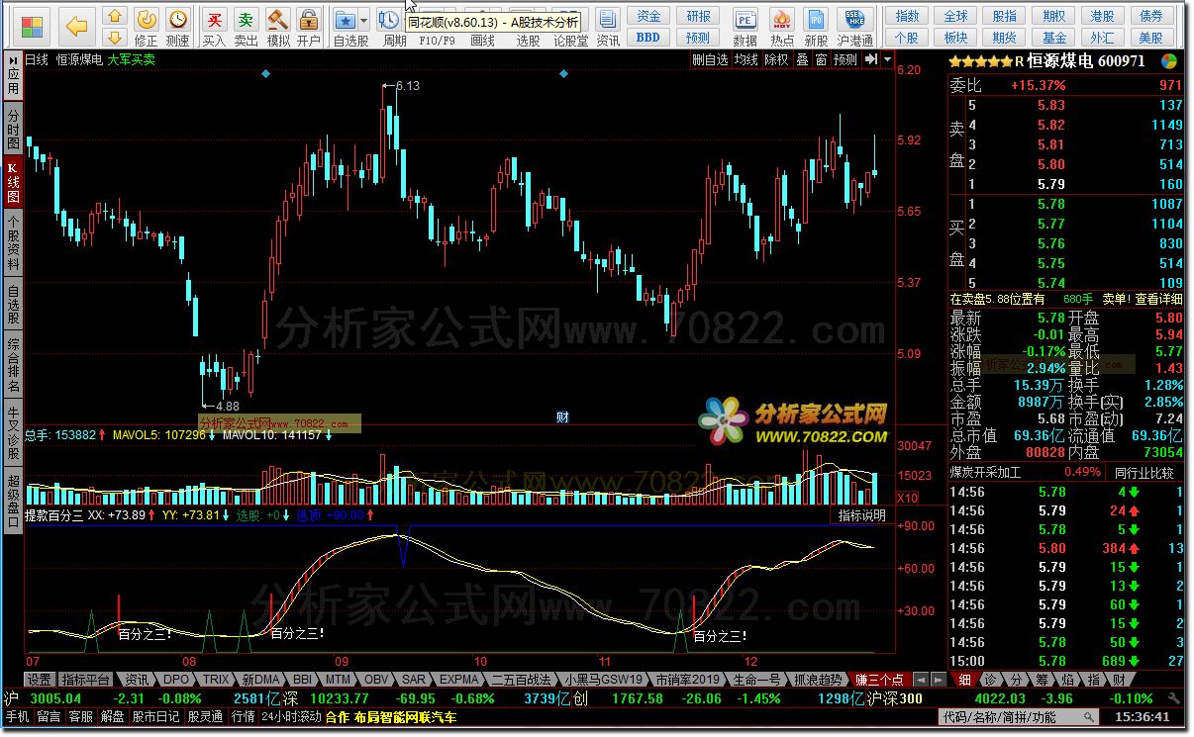This screenshot has height=737, width=1194.
Task: Click the orange down arrow icon
Action: tap(115, 38)
